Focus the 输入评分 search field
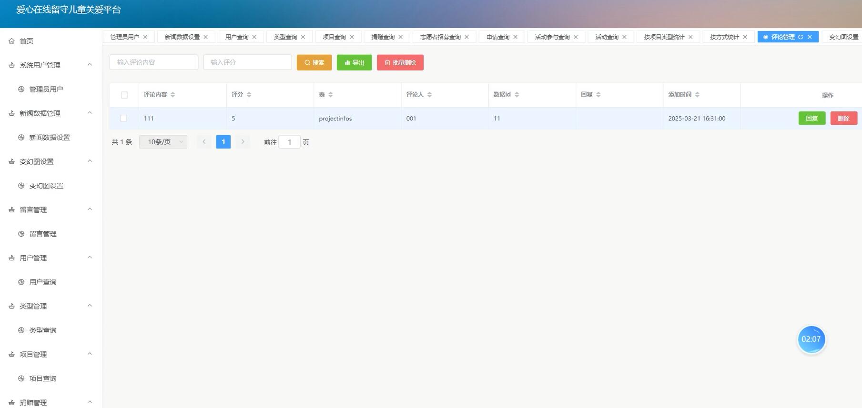This screenshot has width=862, height=408. (x=247, y=62)
